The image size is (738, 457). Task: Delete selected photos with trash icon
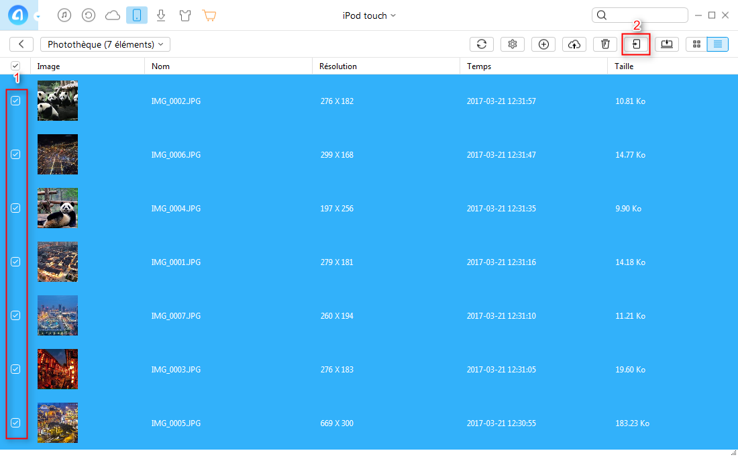coord(605,44)
